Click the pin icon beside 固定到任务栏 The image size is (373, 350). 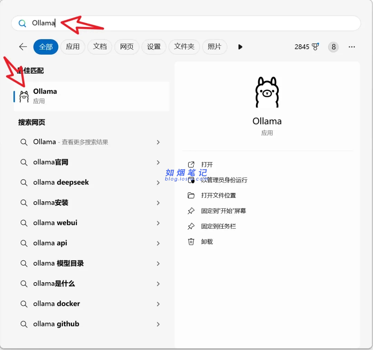coord(191,226)
